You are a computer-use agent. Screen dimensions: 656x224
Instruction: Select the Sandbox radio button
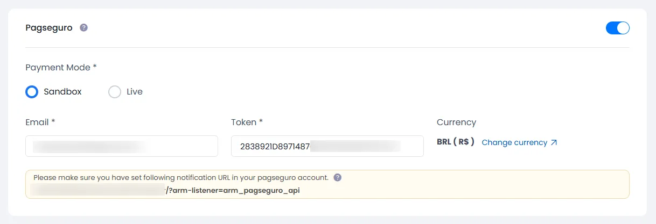click(x=32, y=92)
